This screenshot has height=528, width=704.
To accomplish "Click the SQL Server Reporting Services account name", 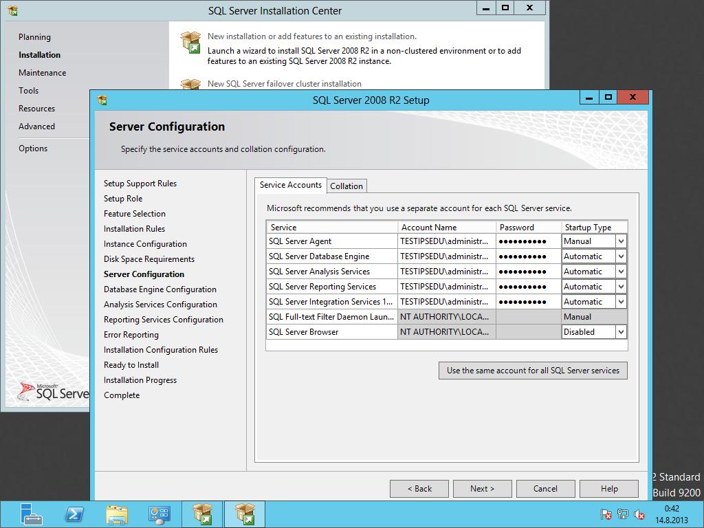I will 447,287.
